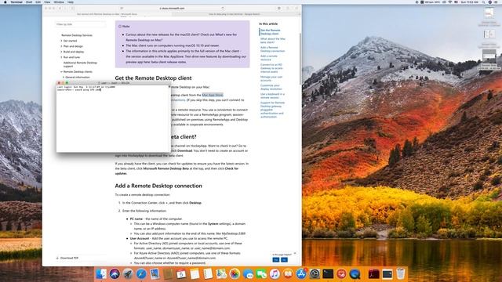Image resolution: width=502 pixels, height=282 pixels.
Task: Open a new Safari tab with plus
Action: click(x=300, y=14)
